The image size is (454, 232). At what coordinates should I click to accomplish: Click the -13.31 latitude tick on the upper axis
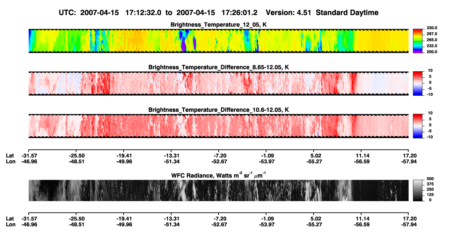coord(171,155)
